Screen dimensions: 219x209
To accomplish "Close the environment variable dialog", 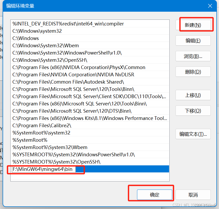I will click(x=210, y=6).
